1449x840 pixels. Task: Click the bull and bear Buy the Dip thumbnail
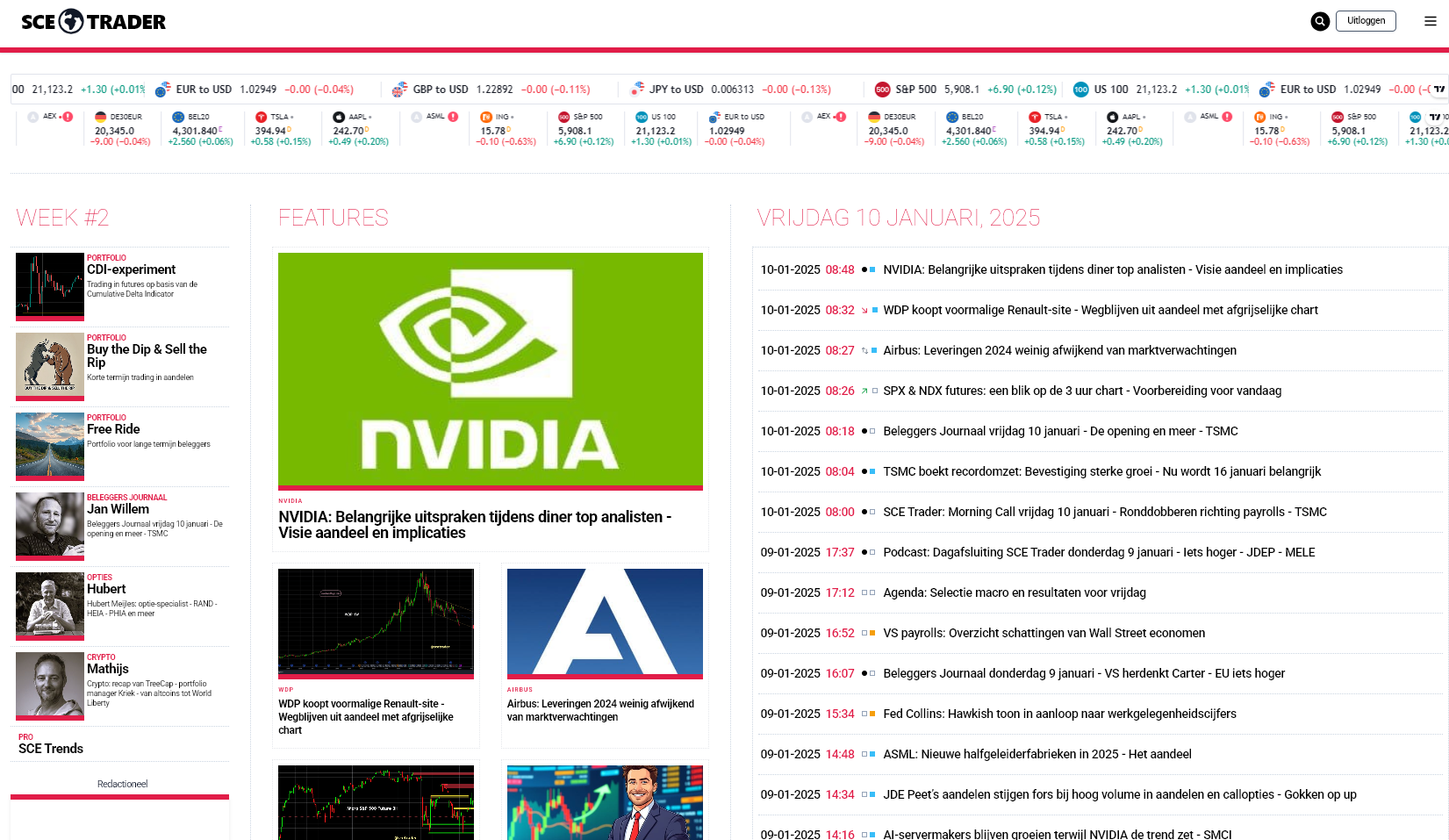pos(50,367)
